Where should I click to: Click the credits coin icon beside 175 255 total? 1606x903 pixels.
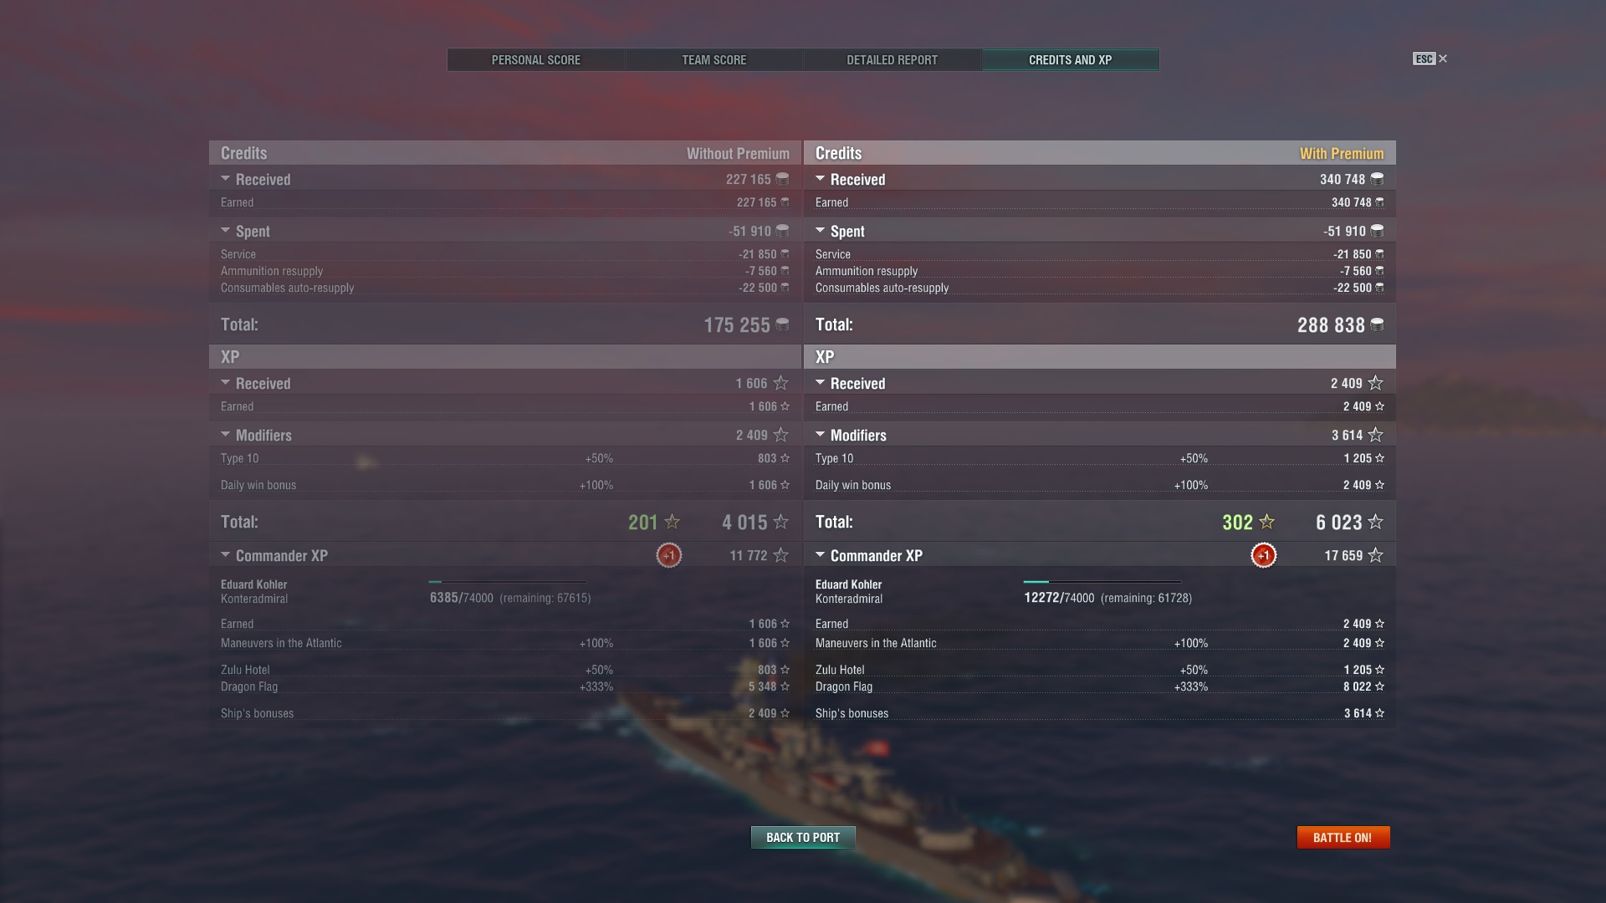tap(782, 324)
